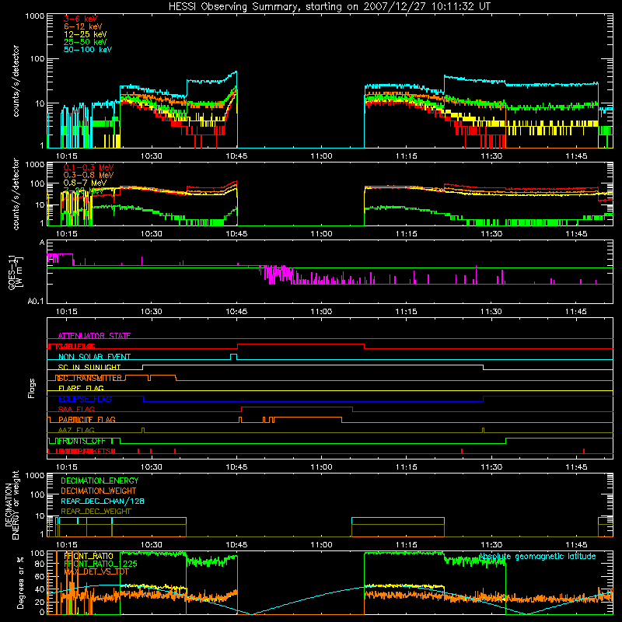Click the Flags vertical axis label

tap(32, 388)
